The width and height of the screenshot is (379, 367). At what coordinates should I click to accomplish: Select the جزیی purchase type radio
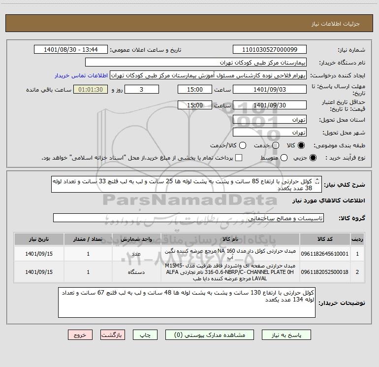313,158
